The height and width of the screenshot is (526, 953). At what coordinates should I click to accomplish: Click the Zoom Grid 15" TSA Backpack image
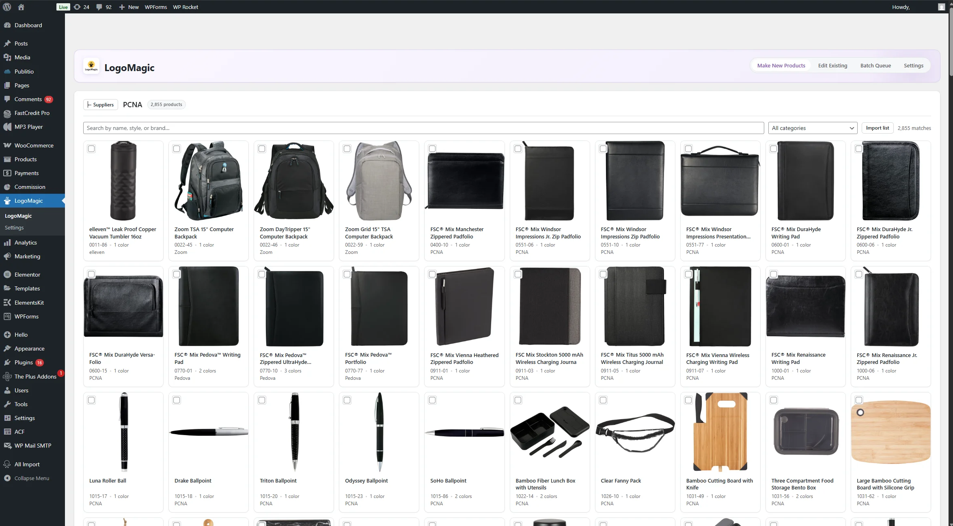pyautogui.click(x=379, y=181)
